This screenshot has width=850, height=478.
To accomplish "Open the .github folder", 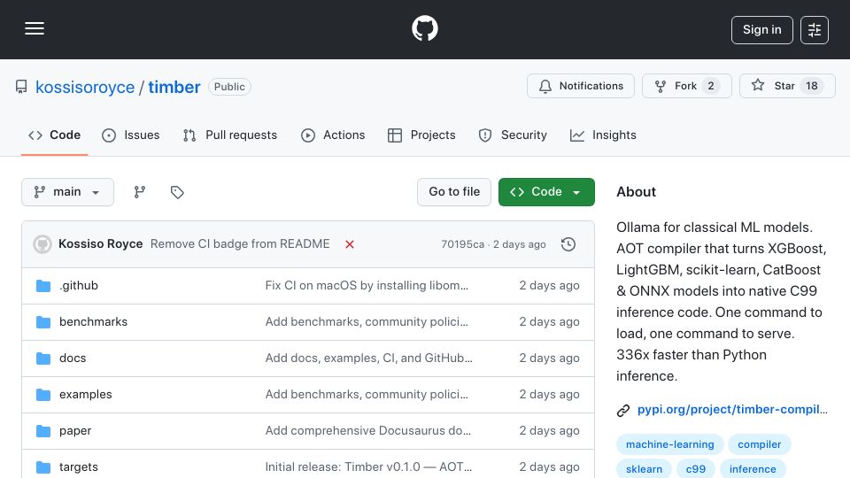I will [79, 286].
